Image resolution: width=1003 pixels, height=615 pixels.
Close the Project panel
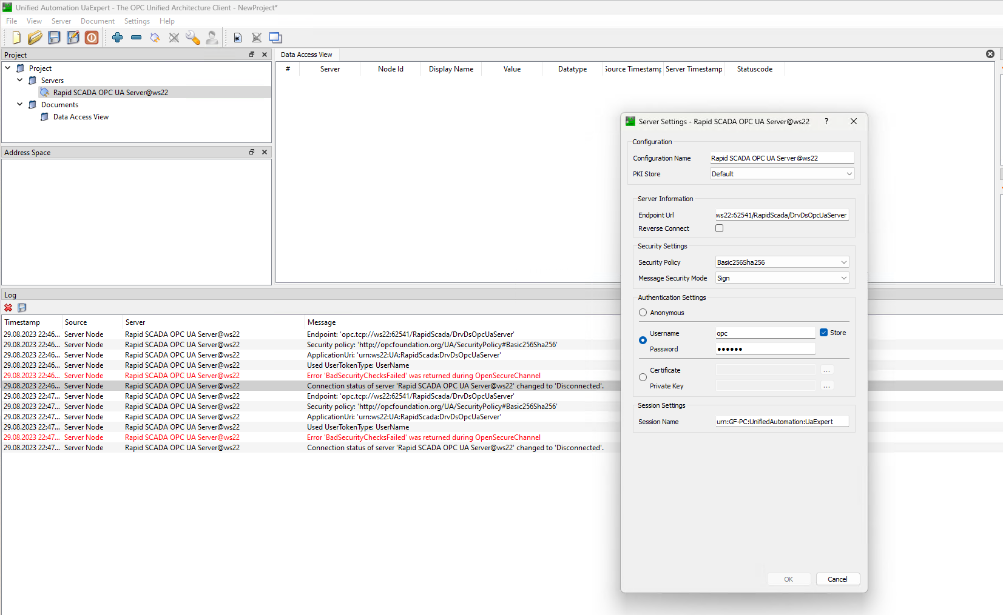point(265,55)
